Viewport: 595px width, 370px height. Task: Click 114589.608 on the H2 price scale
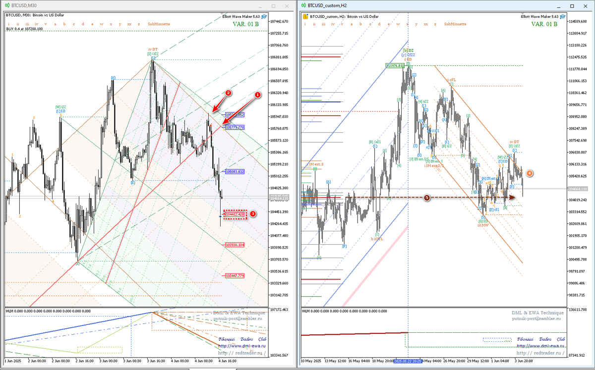(x=579, y=21)
